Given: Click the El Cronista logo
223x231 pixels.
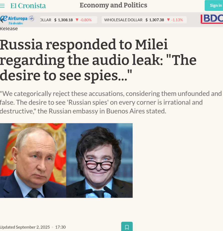Looking at the screenshot, I should [x=28, y=6].
